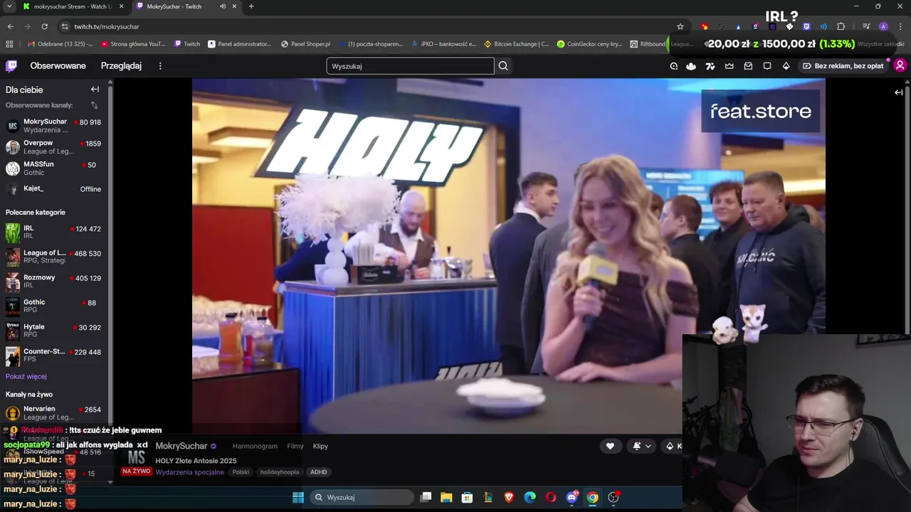Image resolution: width=911 pixels, height=512 pixels.
Task: Open the Twitch whispers speech bubble icon
Action: pyautogui.click(x=767, y=66)
